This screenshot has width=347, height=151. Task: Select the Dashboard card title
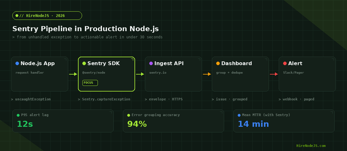point(237,63)
